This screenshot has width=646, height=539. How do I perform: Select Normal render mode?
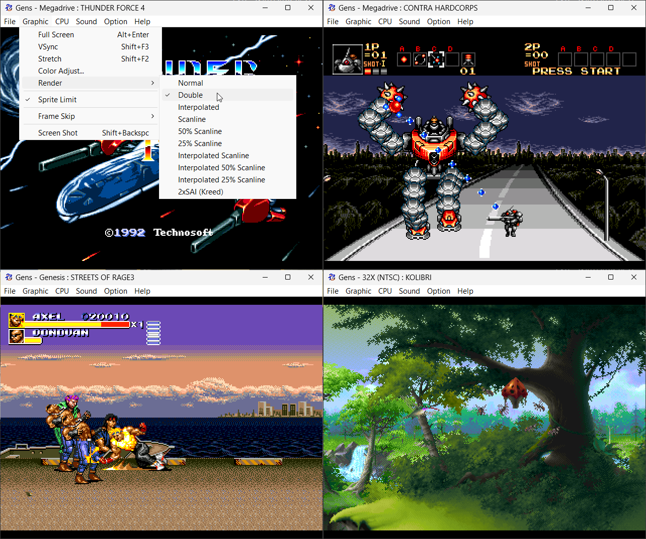[x=227, y=83]
